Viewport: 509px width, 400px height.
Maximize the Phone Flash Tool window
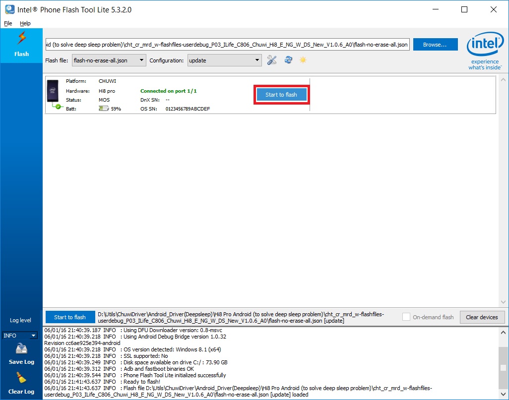[x=464, y=9]
